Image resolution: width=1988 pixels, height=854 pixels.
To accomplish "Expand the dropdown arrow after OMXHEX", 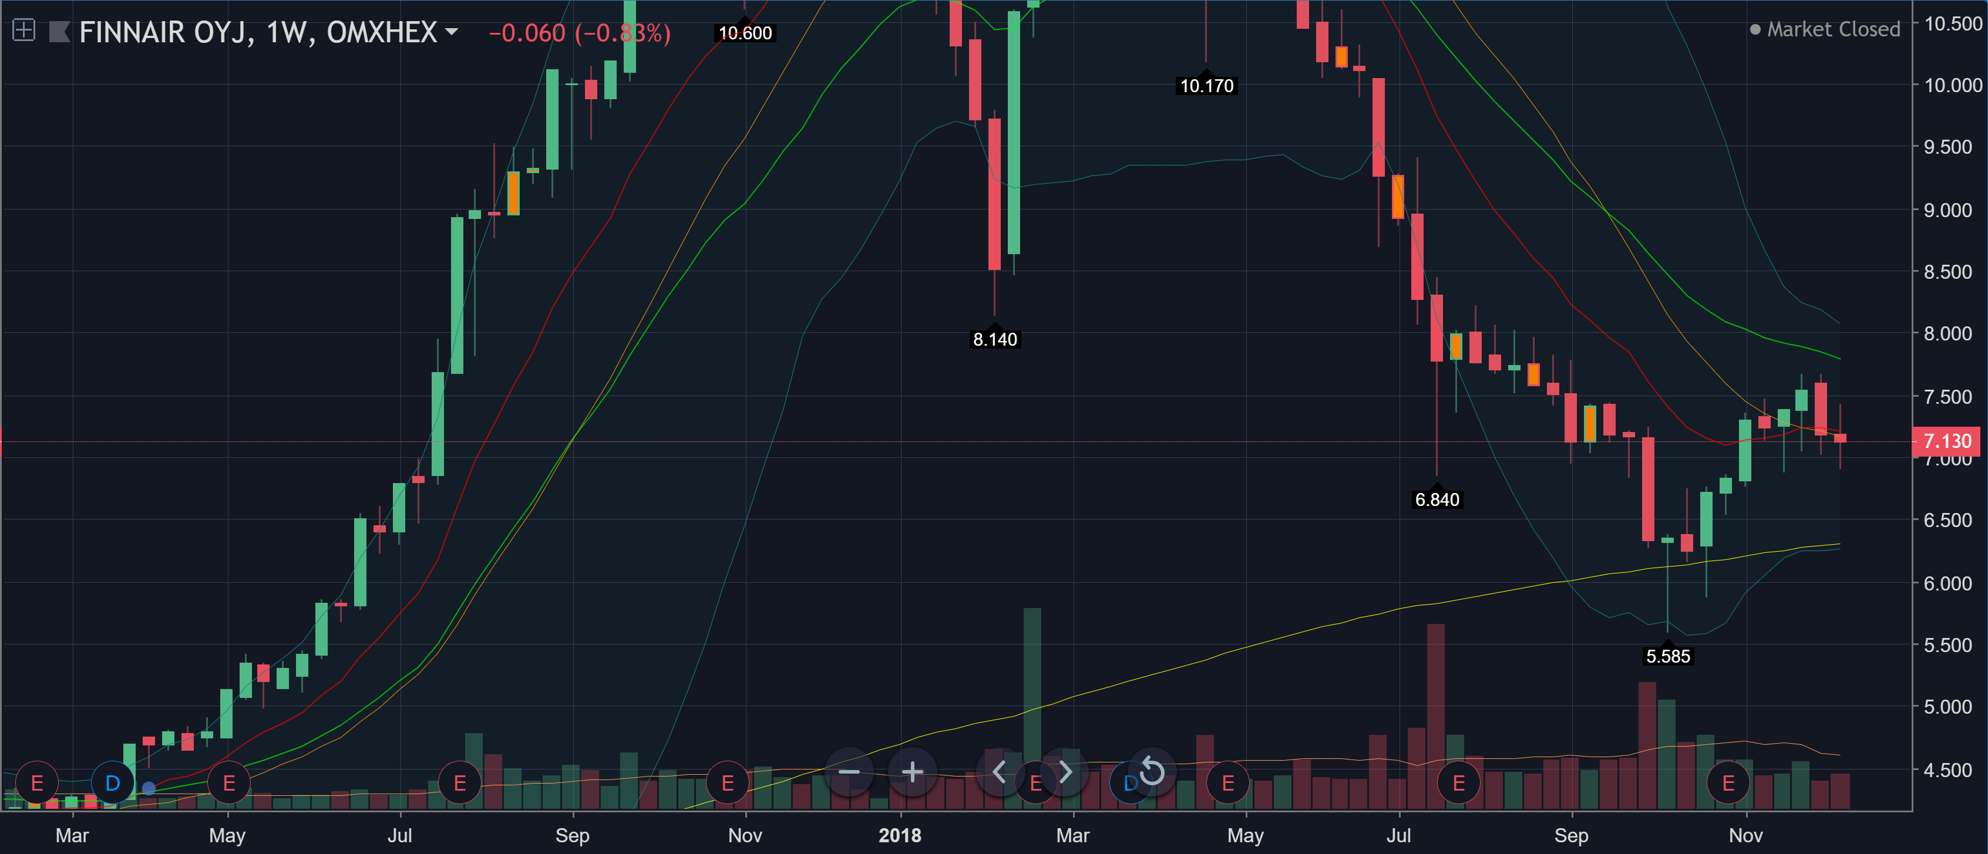I will [452, 32].
